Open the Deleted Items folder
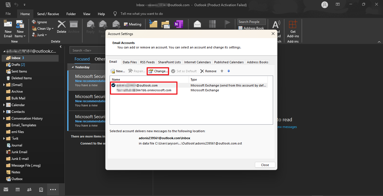This screenshot has height=196, width=383. (x=30, y=78)
